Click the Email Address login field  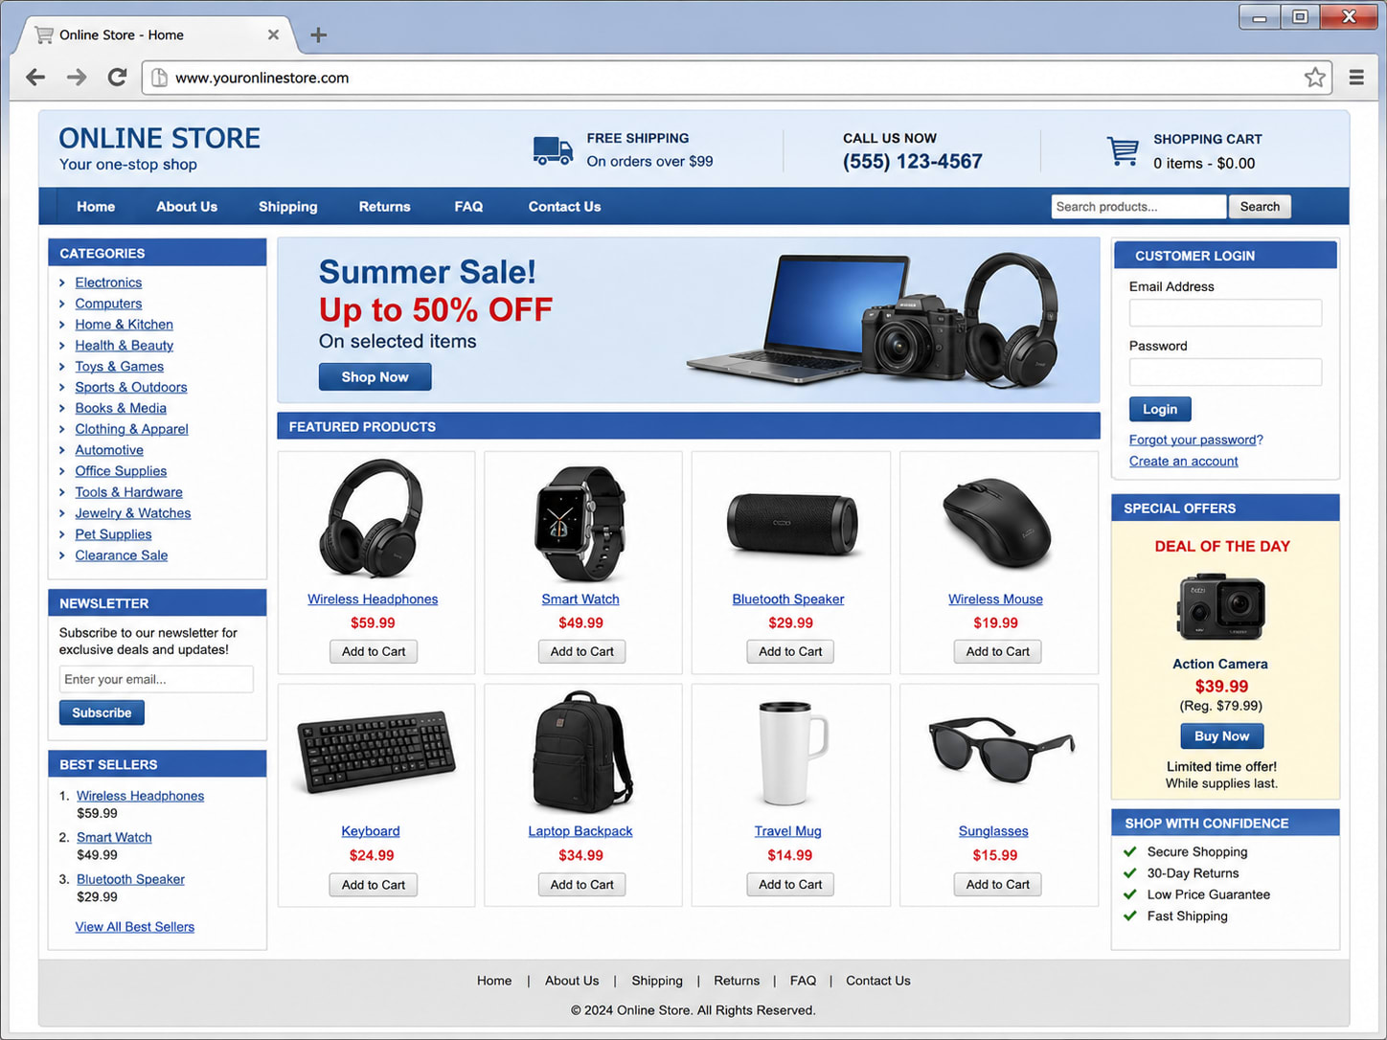[x=1225, y=313]
